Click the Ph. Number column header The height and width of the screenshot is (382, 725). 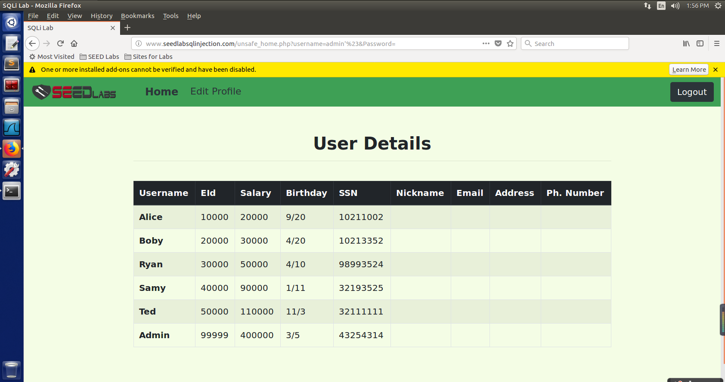pyautogui.click(x=575, y=193)
